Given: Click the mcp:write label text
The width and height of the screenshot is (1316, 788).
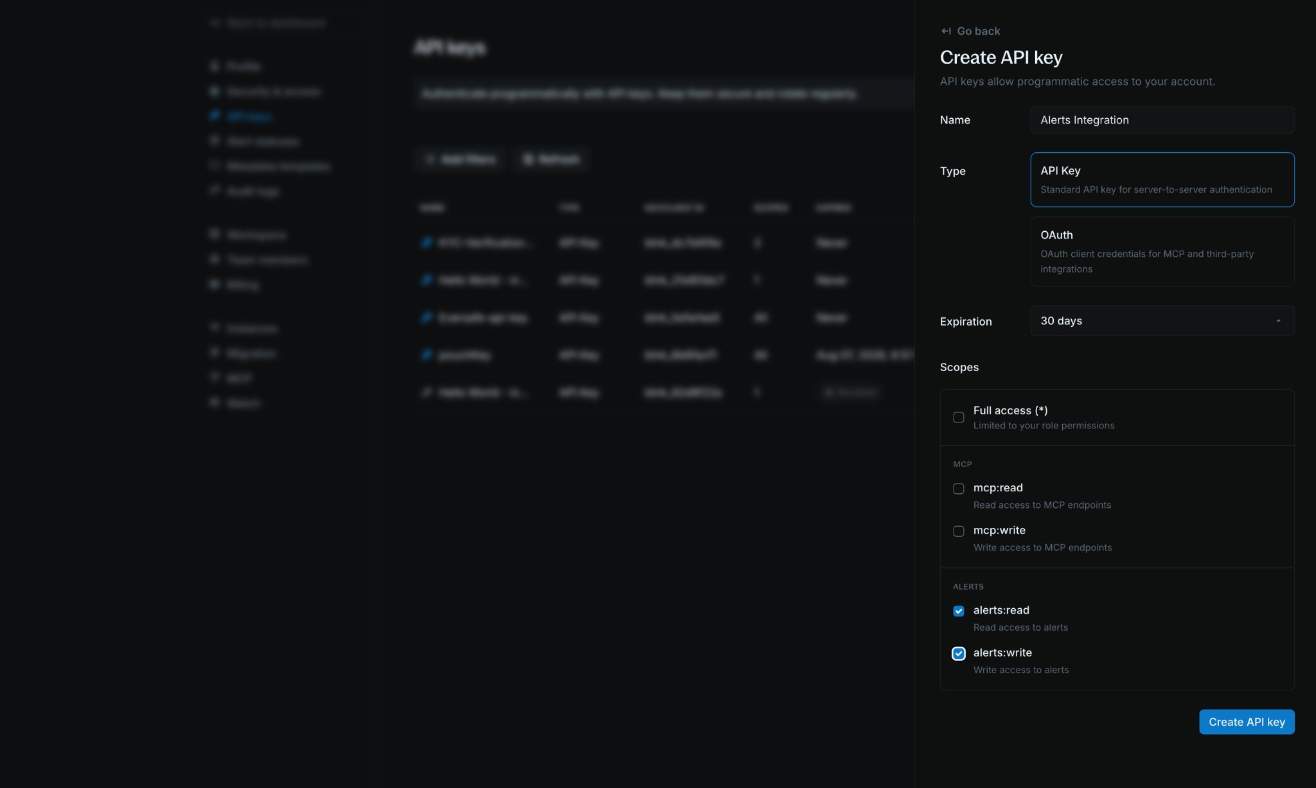Looking at the screenshot, I should [x=999, y=530].
